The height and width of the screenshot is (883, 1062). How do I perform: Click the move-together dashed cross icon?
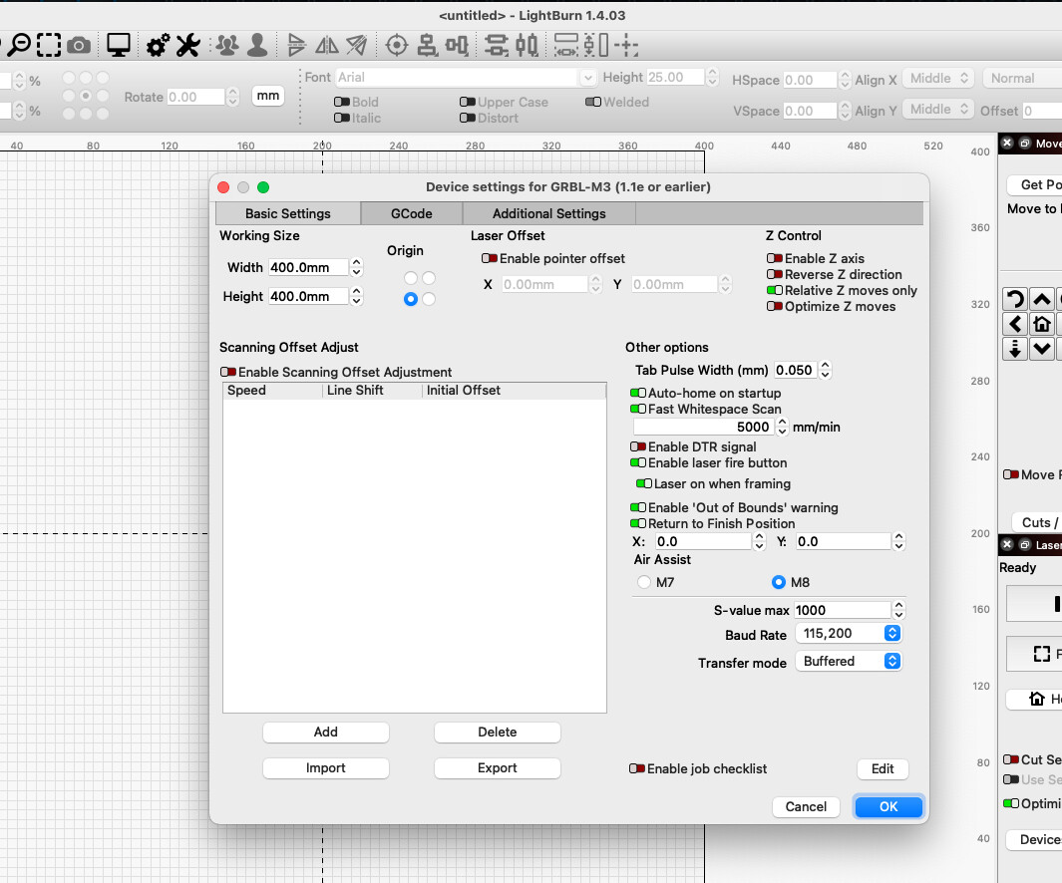click(x=626, y=46)
